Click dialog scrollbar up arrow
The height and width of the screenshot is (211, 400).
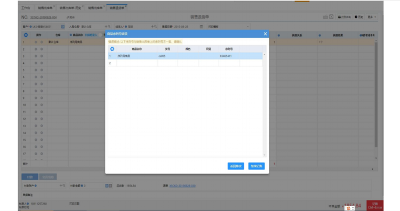coord(265,55)
